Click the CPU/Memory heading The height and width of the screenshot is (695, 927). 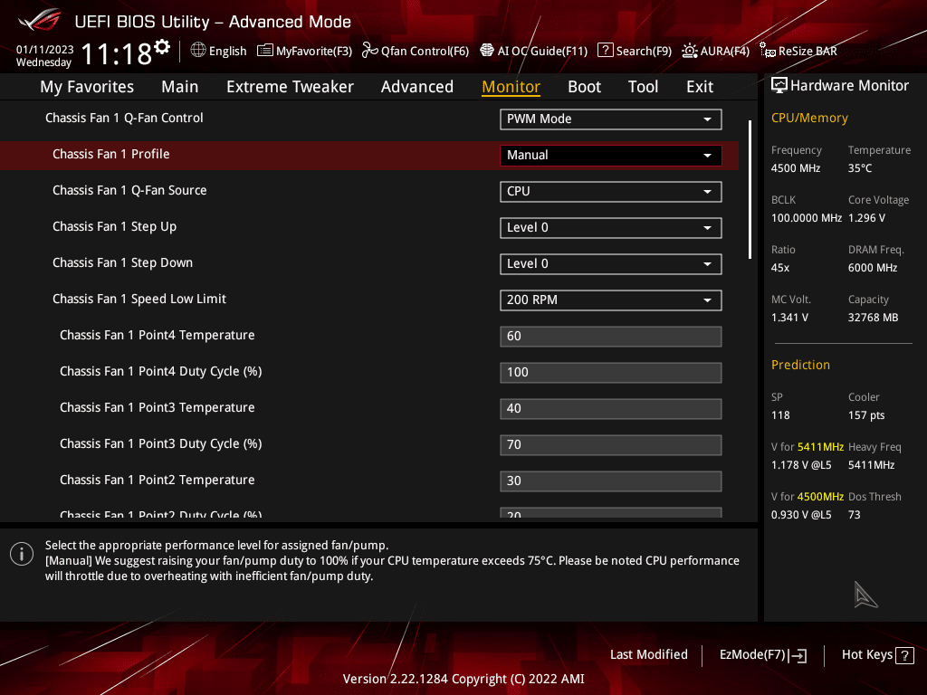point(809,119)
